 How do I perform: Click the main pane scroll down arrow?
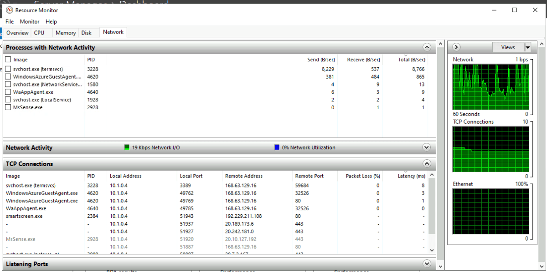[440, 266]
